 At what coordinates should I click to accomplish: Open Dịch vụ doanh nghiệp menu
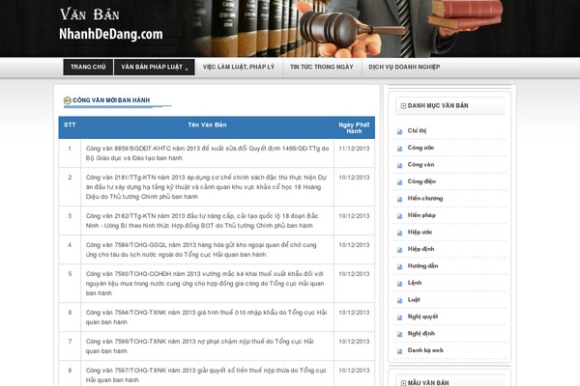[404, 67]
